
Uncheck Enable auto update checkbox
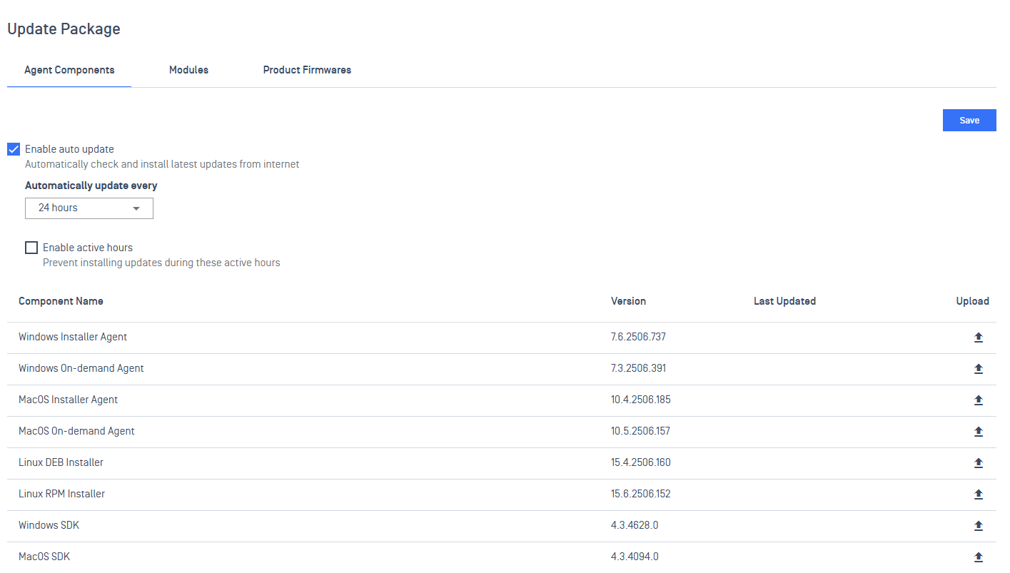[14, 149]
